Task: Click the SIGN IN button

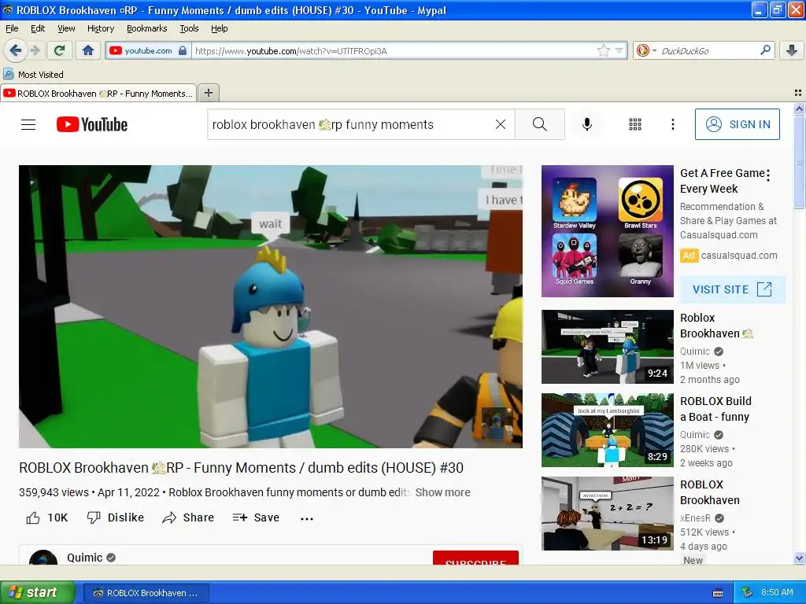Action: [x=737, y=124]
